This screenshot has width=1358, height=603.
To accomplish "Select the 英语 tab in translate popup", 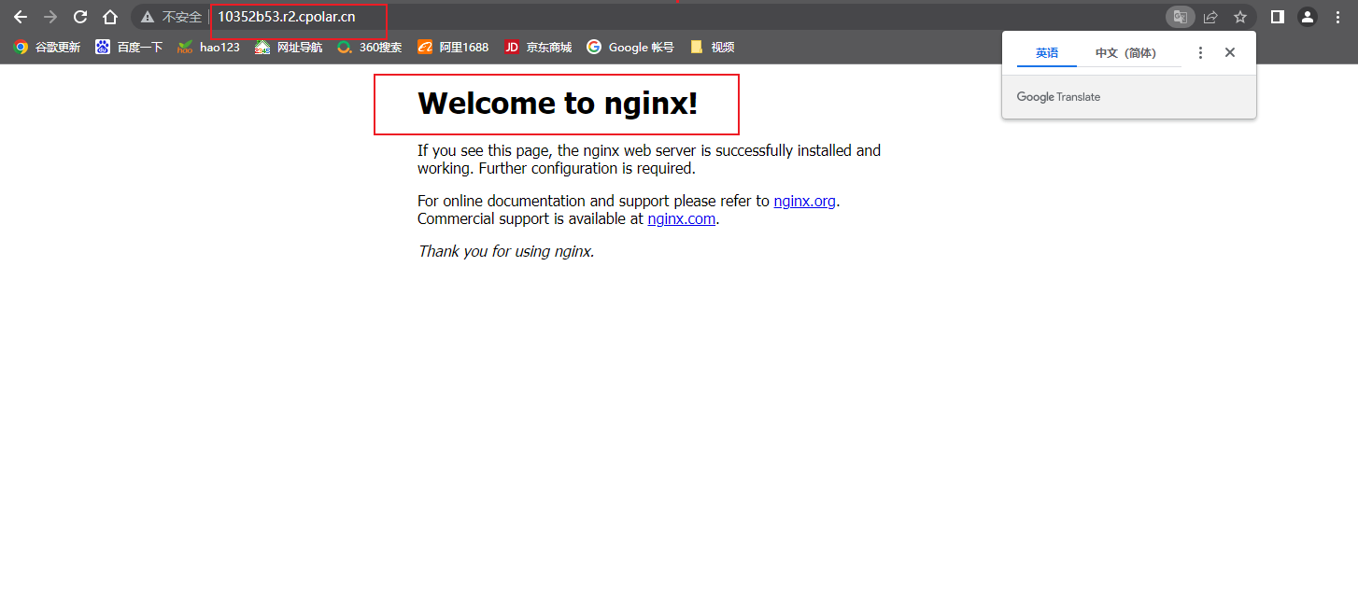I will (x=1047, y=53).
